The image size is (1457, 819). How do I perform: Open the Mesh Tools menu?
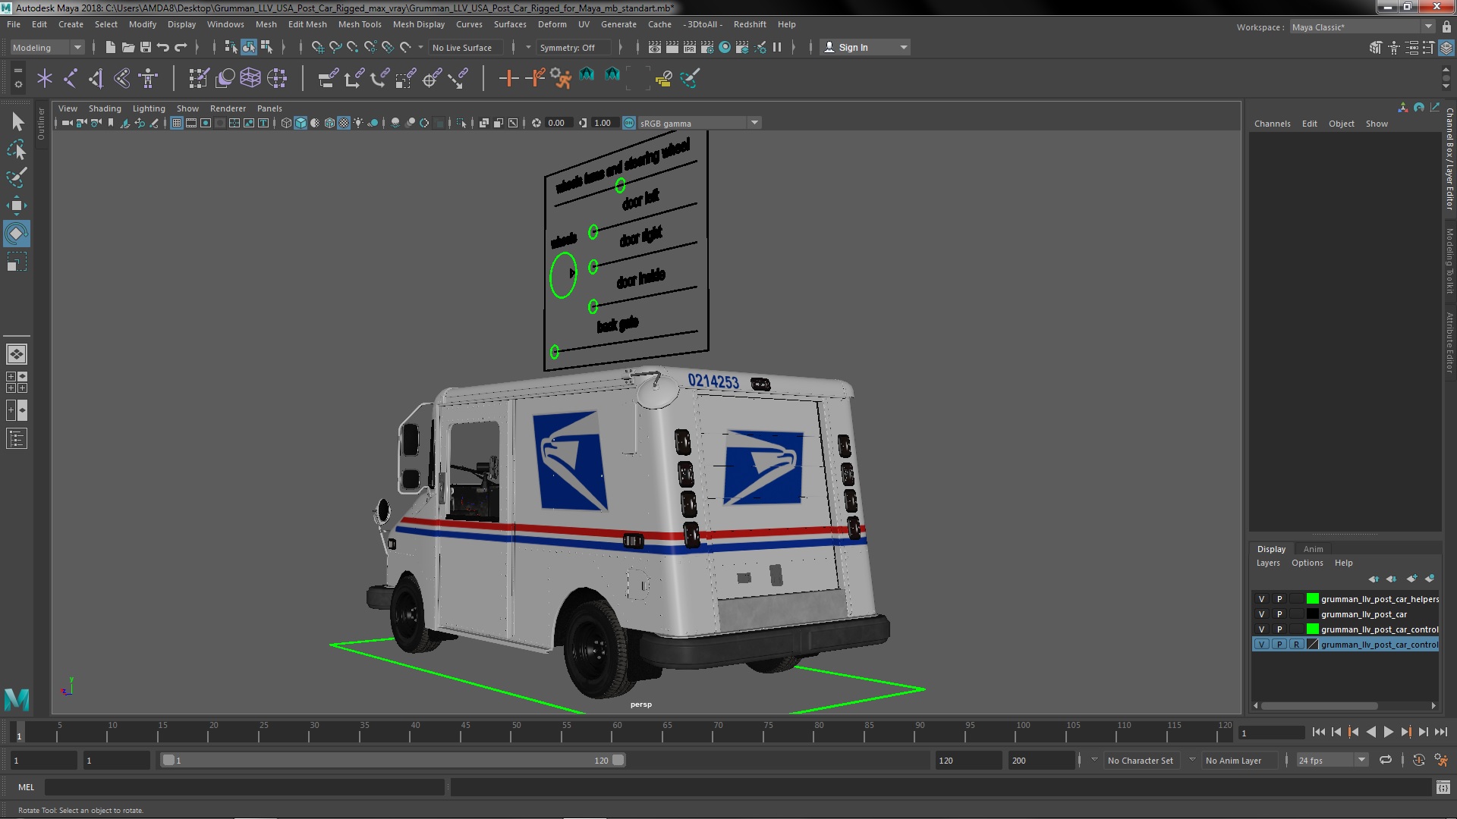(360, 24)
